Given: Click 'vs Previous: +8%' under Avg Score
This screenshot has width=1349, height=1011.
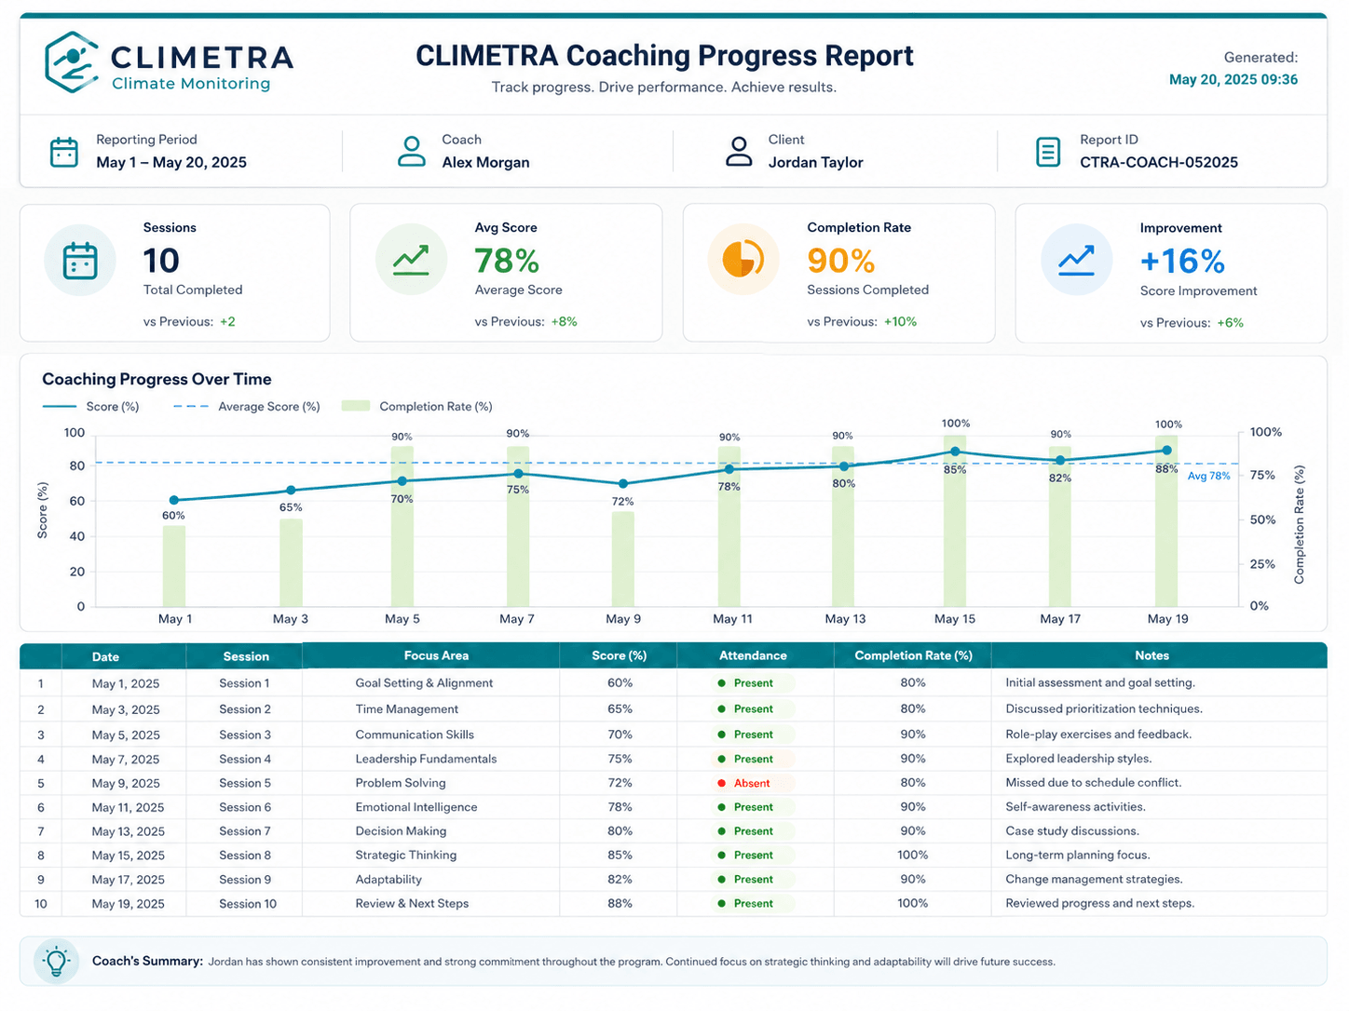Looking at the screenshot, I should click(525, 322).
